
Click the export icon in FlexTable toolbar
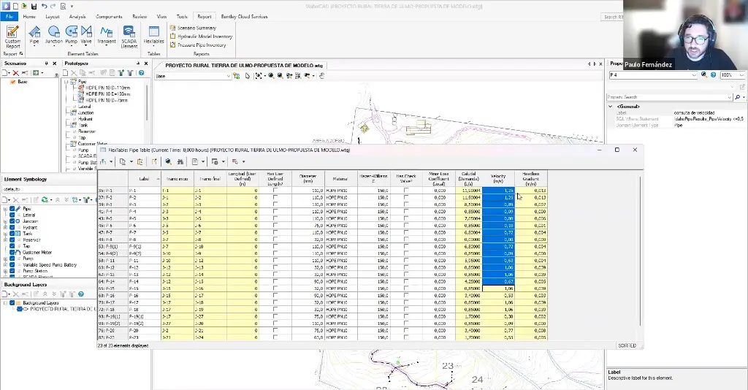point(103,161)
